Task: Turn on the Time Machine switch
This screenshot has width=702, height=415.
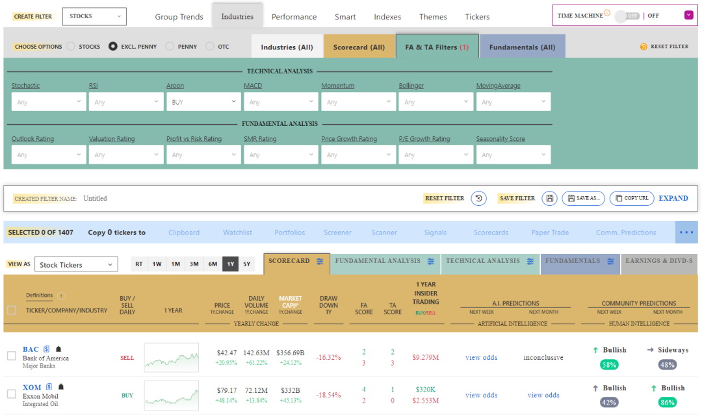Action: coord(626,15)
